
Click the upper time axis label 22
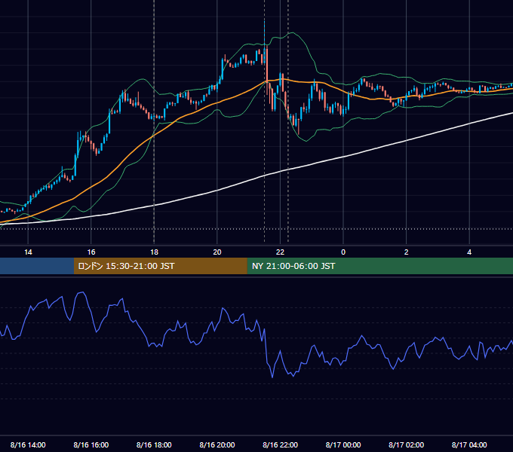[x=280, y=252]
